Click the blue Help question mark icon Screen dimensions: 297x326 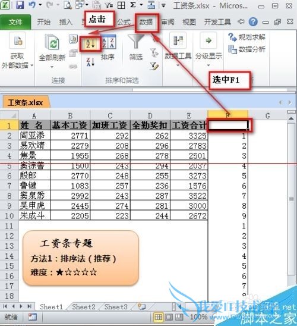(x=253, y=21)
